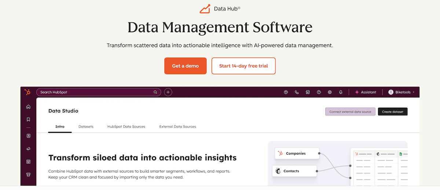This screenshot has width=440, height=190.
Task: Click the plus quick-create button
Action: point(168,92)
